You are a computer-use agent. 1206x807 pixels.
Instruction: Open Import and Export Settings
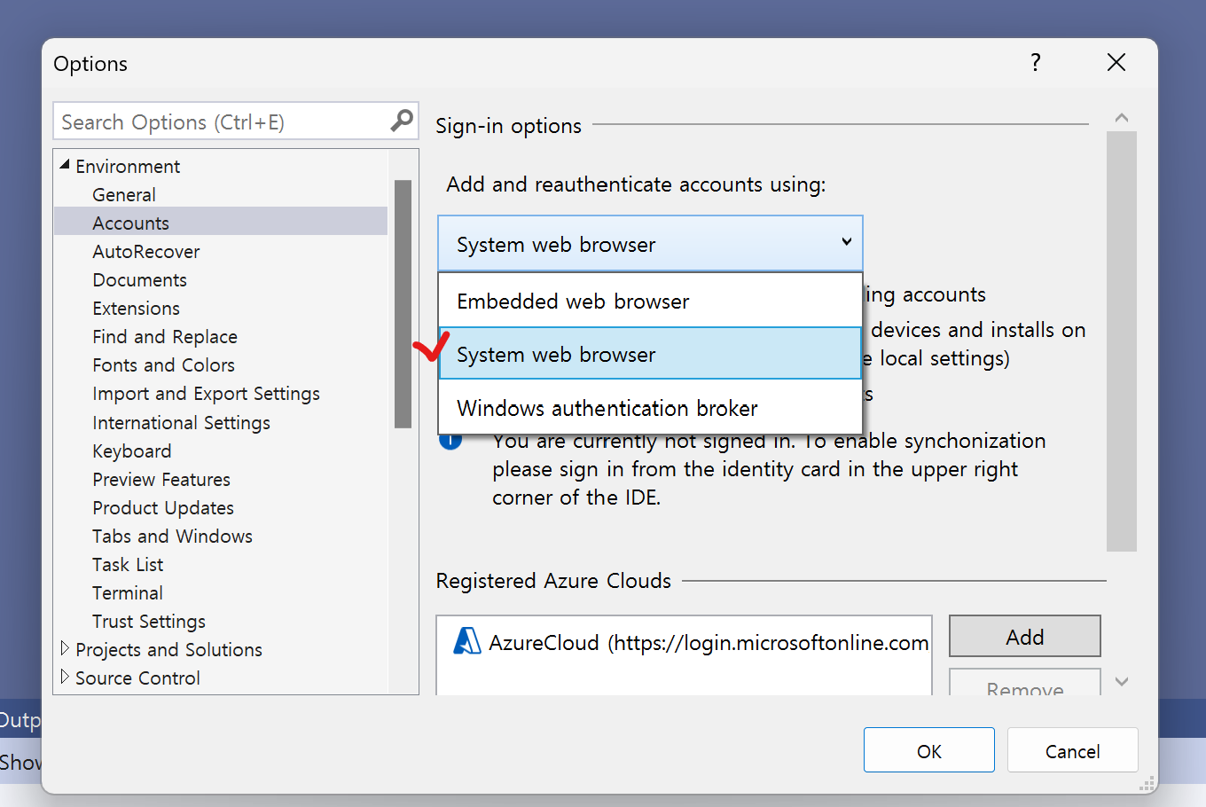[x=207, y=393]
